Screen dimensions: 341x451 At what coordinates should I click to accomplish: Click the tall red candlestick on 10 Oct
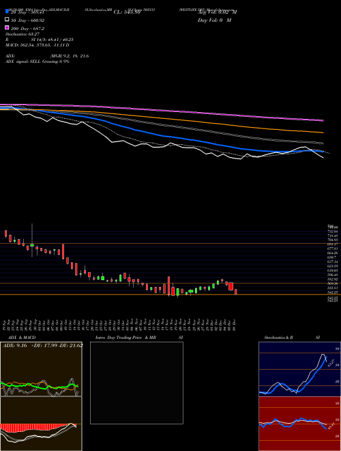point(63,251)
